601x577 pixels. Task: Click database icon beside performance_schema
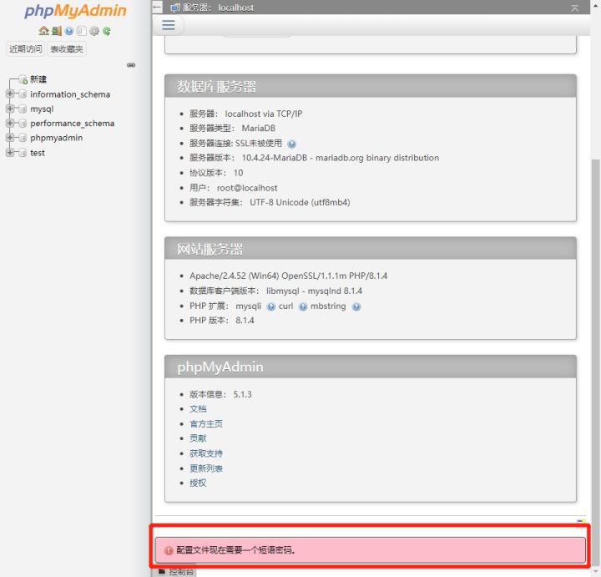click(23, 123)
